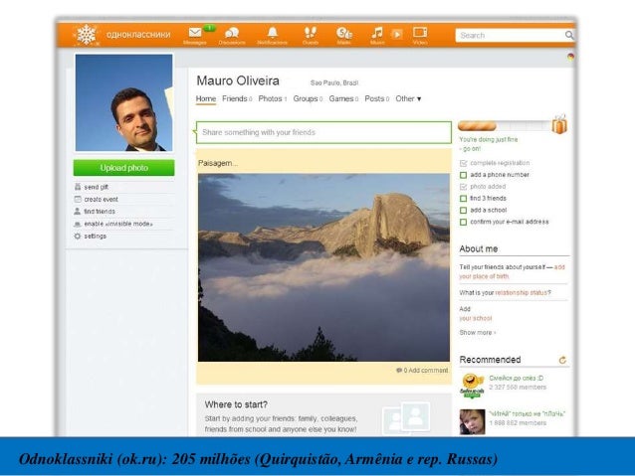The width and height of the screenshot is (635, 476).
Task: Click the 'create event' link
Action: point(101,200)
